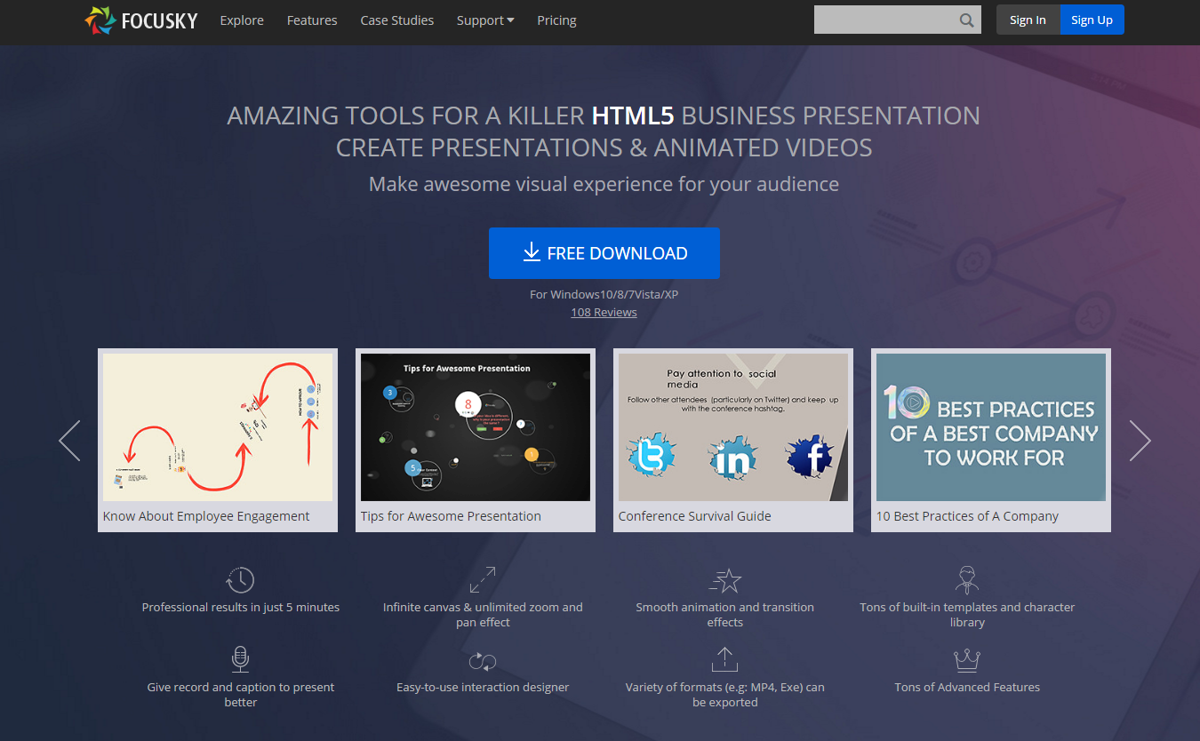Click the interaction designer icon
Viewport: 1200px width, 741px height.
coord(483,661)
